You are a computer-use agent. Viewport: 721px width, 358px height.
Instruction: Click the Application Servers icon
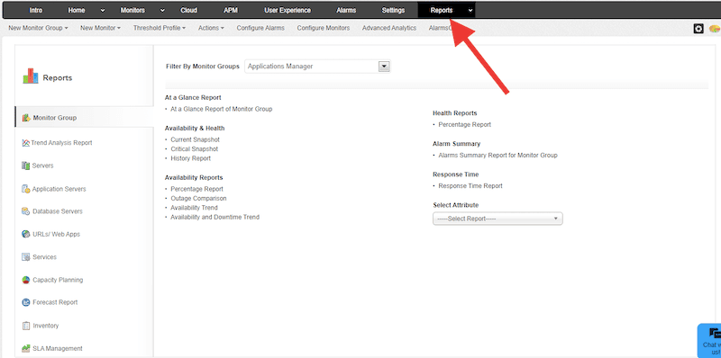click(26, 189)
